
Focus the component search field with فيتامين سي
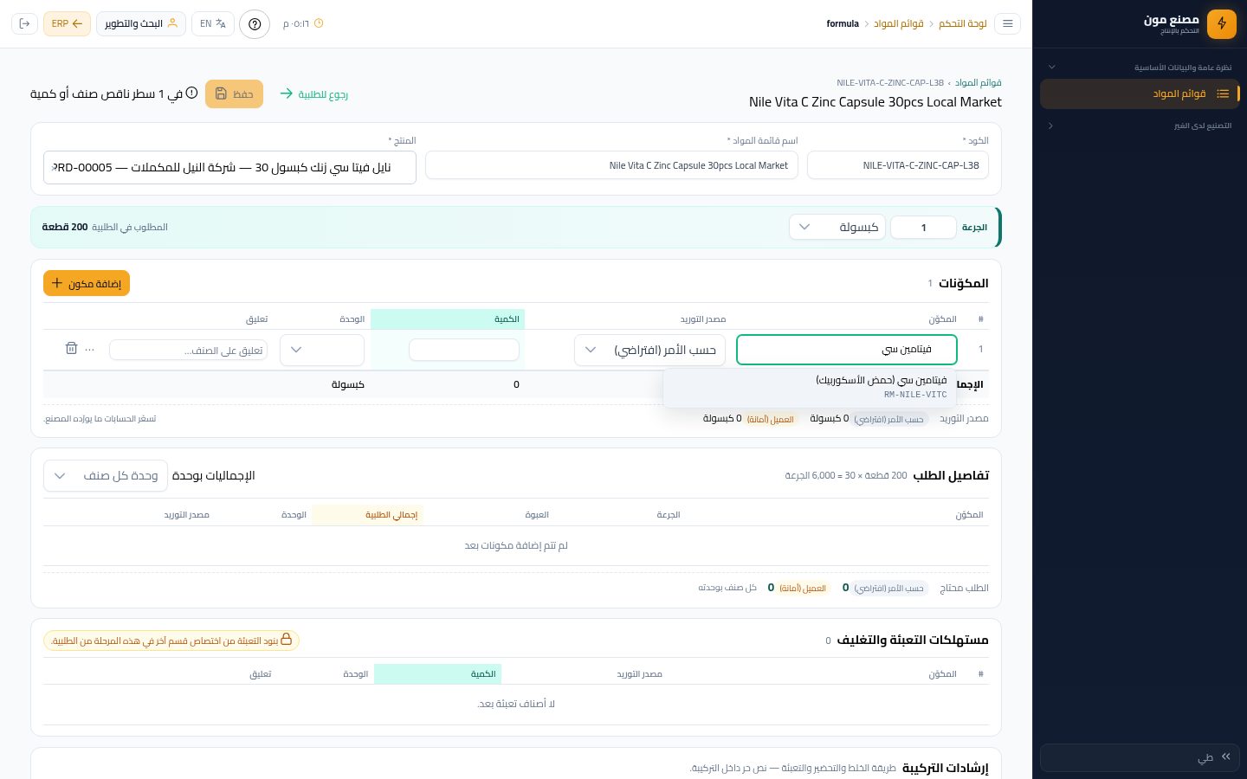click(x=847, y=350)
